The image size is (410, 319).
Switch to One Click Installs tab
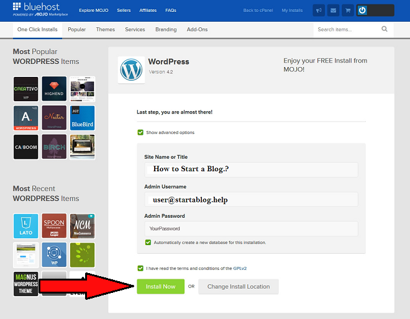(x=37, y=30)
